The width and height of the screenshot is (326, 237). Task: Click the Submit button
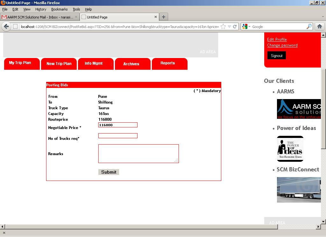(109, 172)
